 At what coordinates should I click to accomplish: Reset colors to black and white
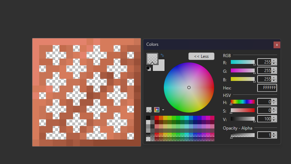148,68
